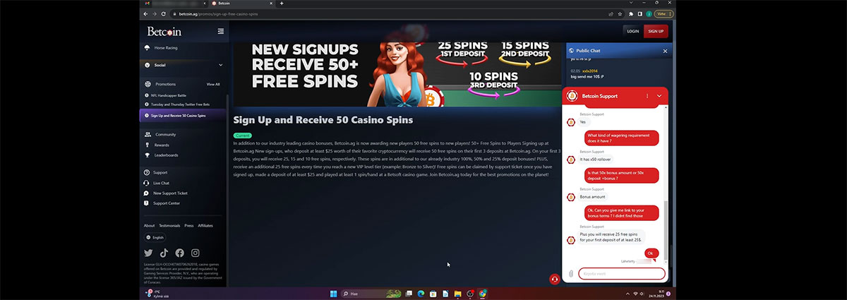
Task: Show hidden system tray icons
Action: click(x=627, y=293)
